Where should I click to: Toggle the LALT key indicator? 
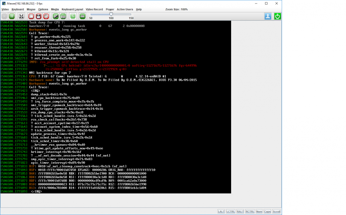(x=221, y=212)
